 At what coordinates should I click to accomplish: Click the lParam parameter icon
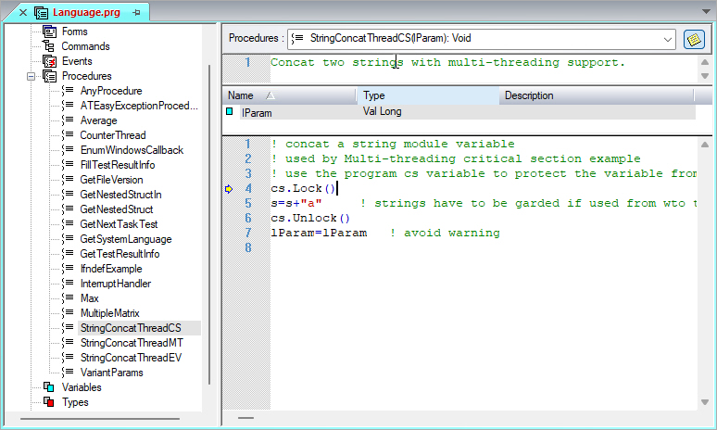pos(231,112)
